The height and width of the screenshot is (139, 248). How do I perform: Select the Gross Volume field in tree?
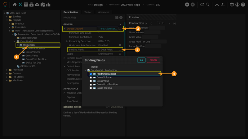coord(33,52)
